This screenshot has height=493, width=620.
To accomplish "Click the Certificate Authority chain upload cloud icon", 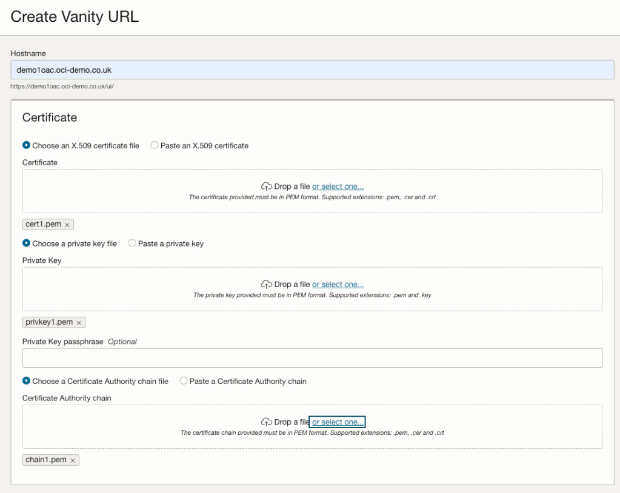I will pyautogui.click(x=266, y=422).
